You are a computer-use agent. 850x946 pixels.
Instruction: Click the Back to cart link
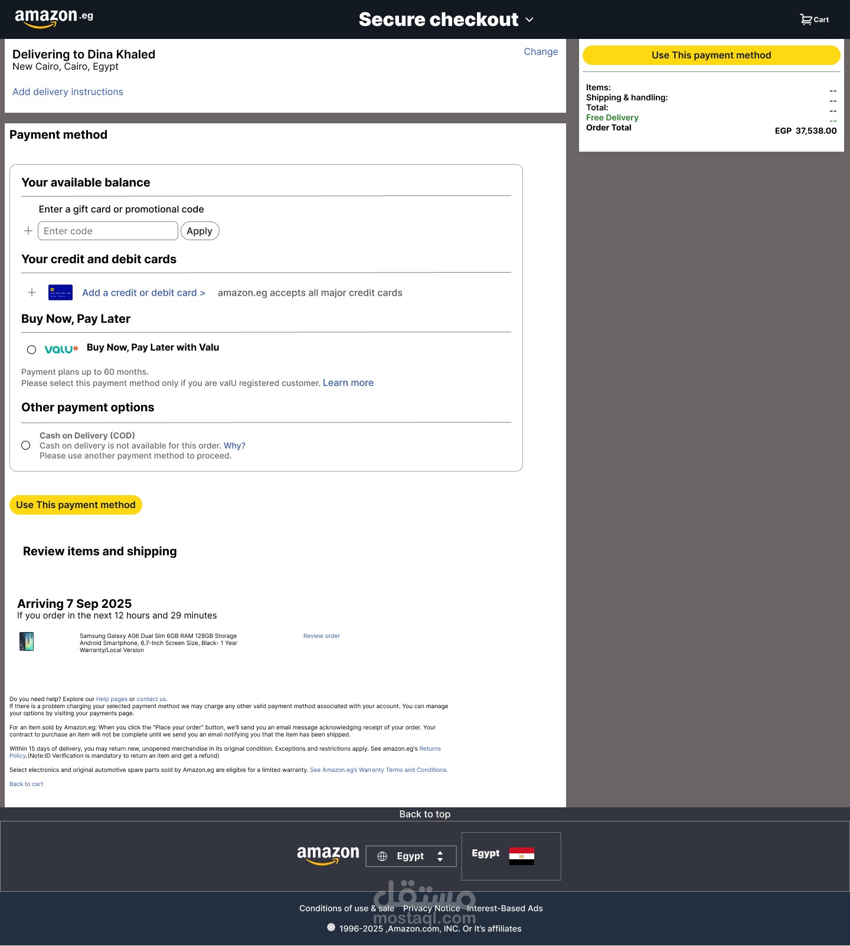(x=26, y=784)
